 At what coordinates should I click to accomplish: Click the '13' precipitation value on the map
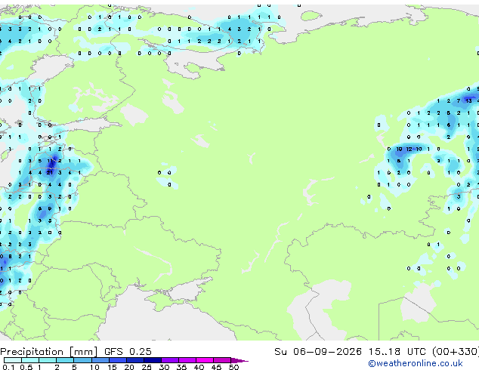[x=468, y=100]
